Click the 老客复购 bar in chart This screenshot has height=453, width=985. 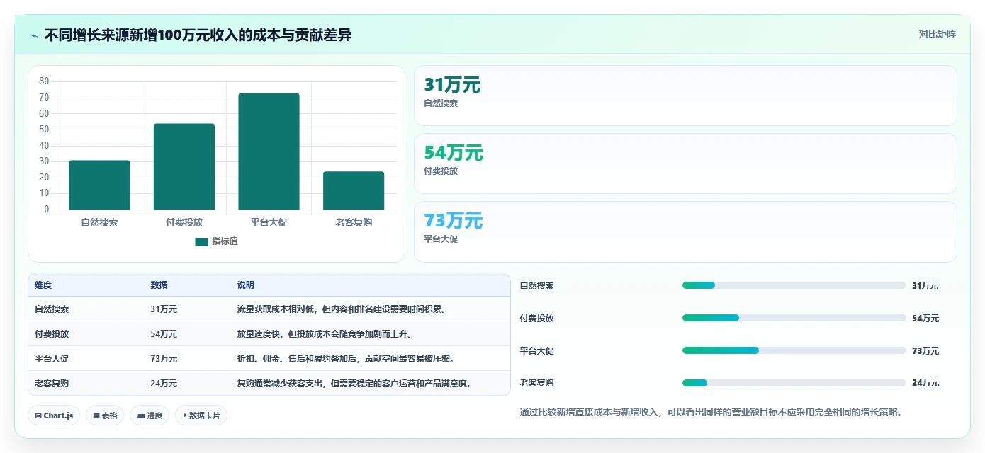[x=354, y=190]
